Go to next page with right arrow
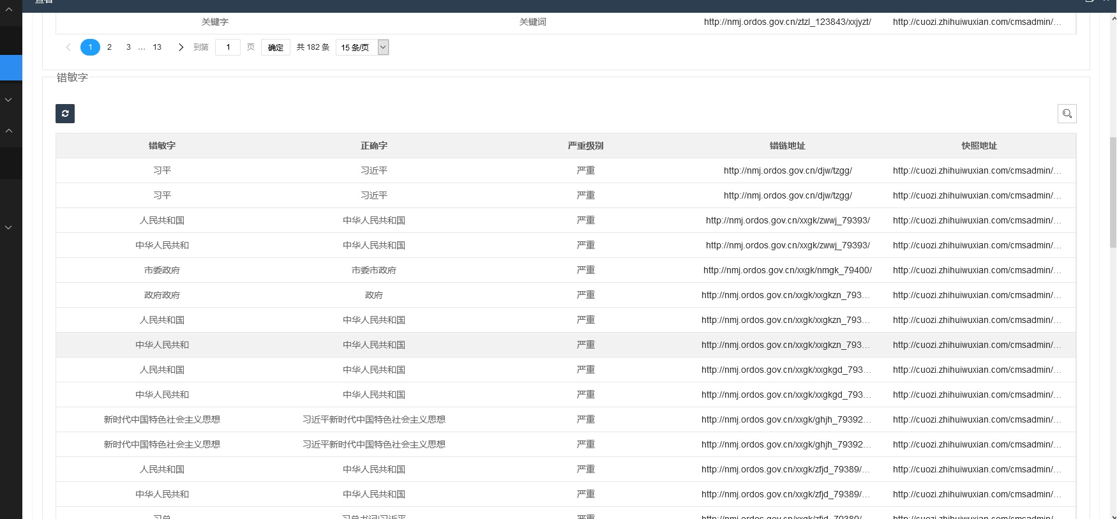The width and height of the screenshot is (1117, 519). 181,47
